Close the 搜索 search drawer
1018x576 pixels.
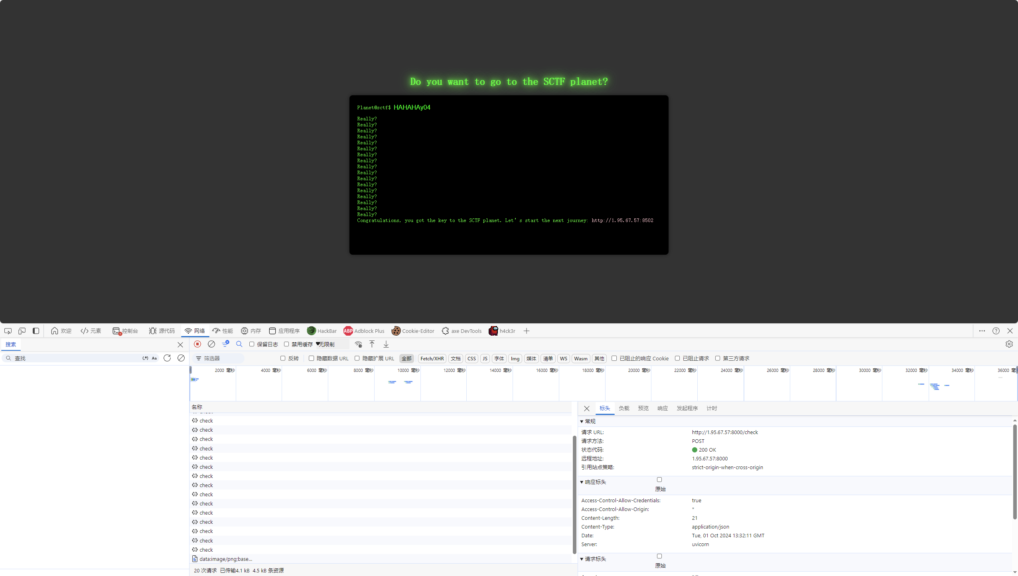180,345
